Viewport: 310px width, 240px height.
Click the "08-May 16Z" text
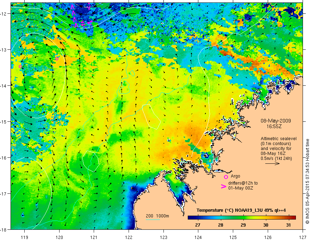point(273,154)
